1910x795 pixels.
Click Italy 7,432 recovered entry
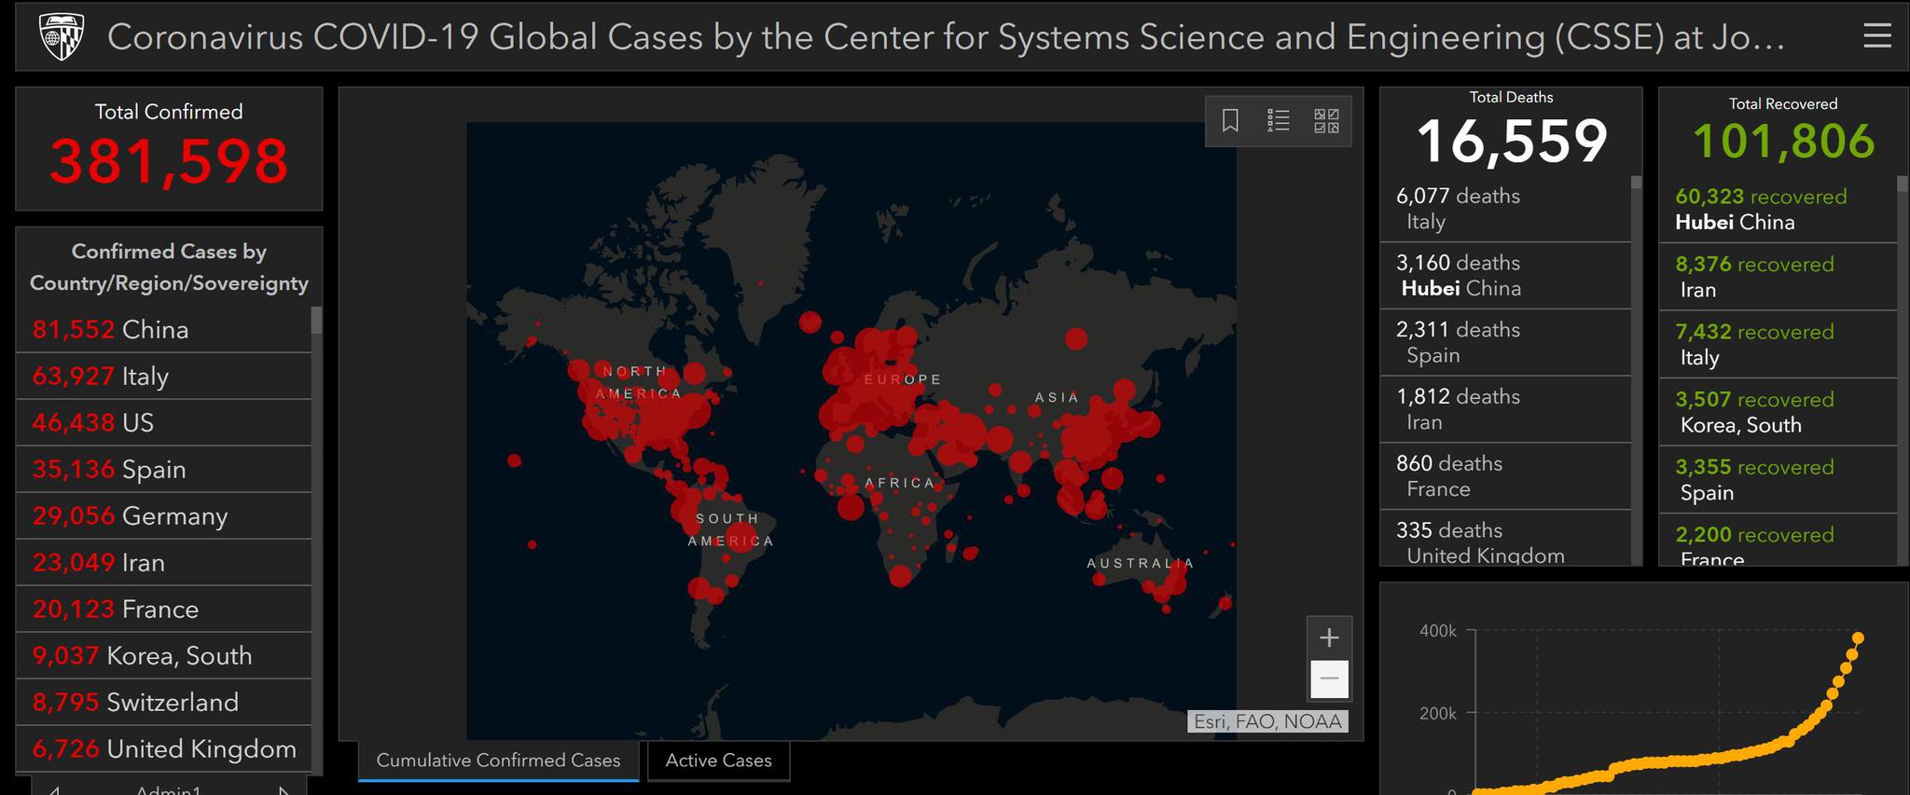[x=1778, y=345]
